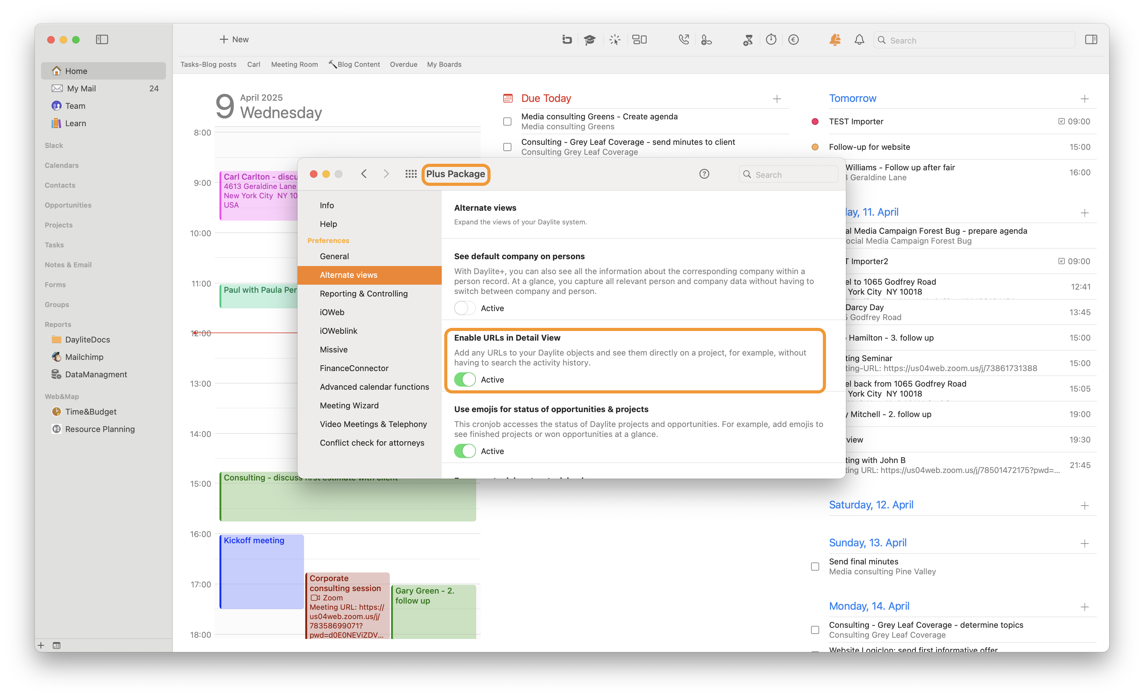This screenshot has width=1144, height=698.
Task: Open My Boards favorite
Action: [444, 65]
